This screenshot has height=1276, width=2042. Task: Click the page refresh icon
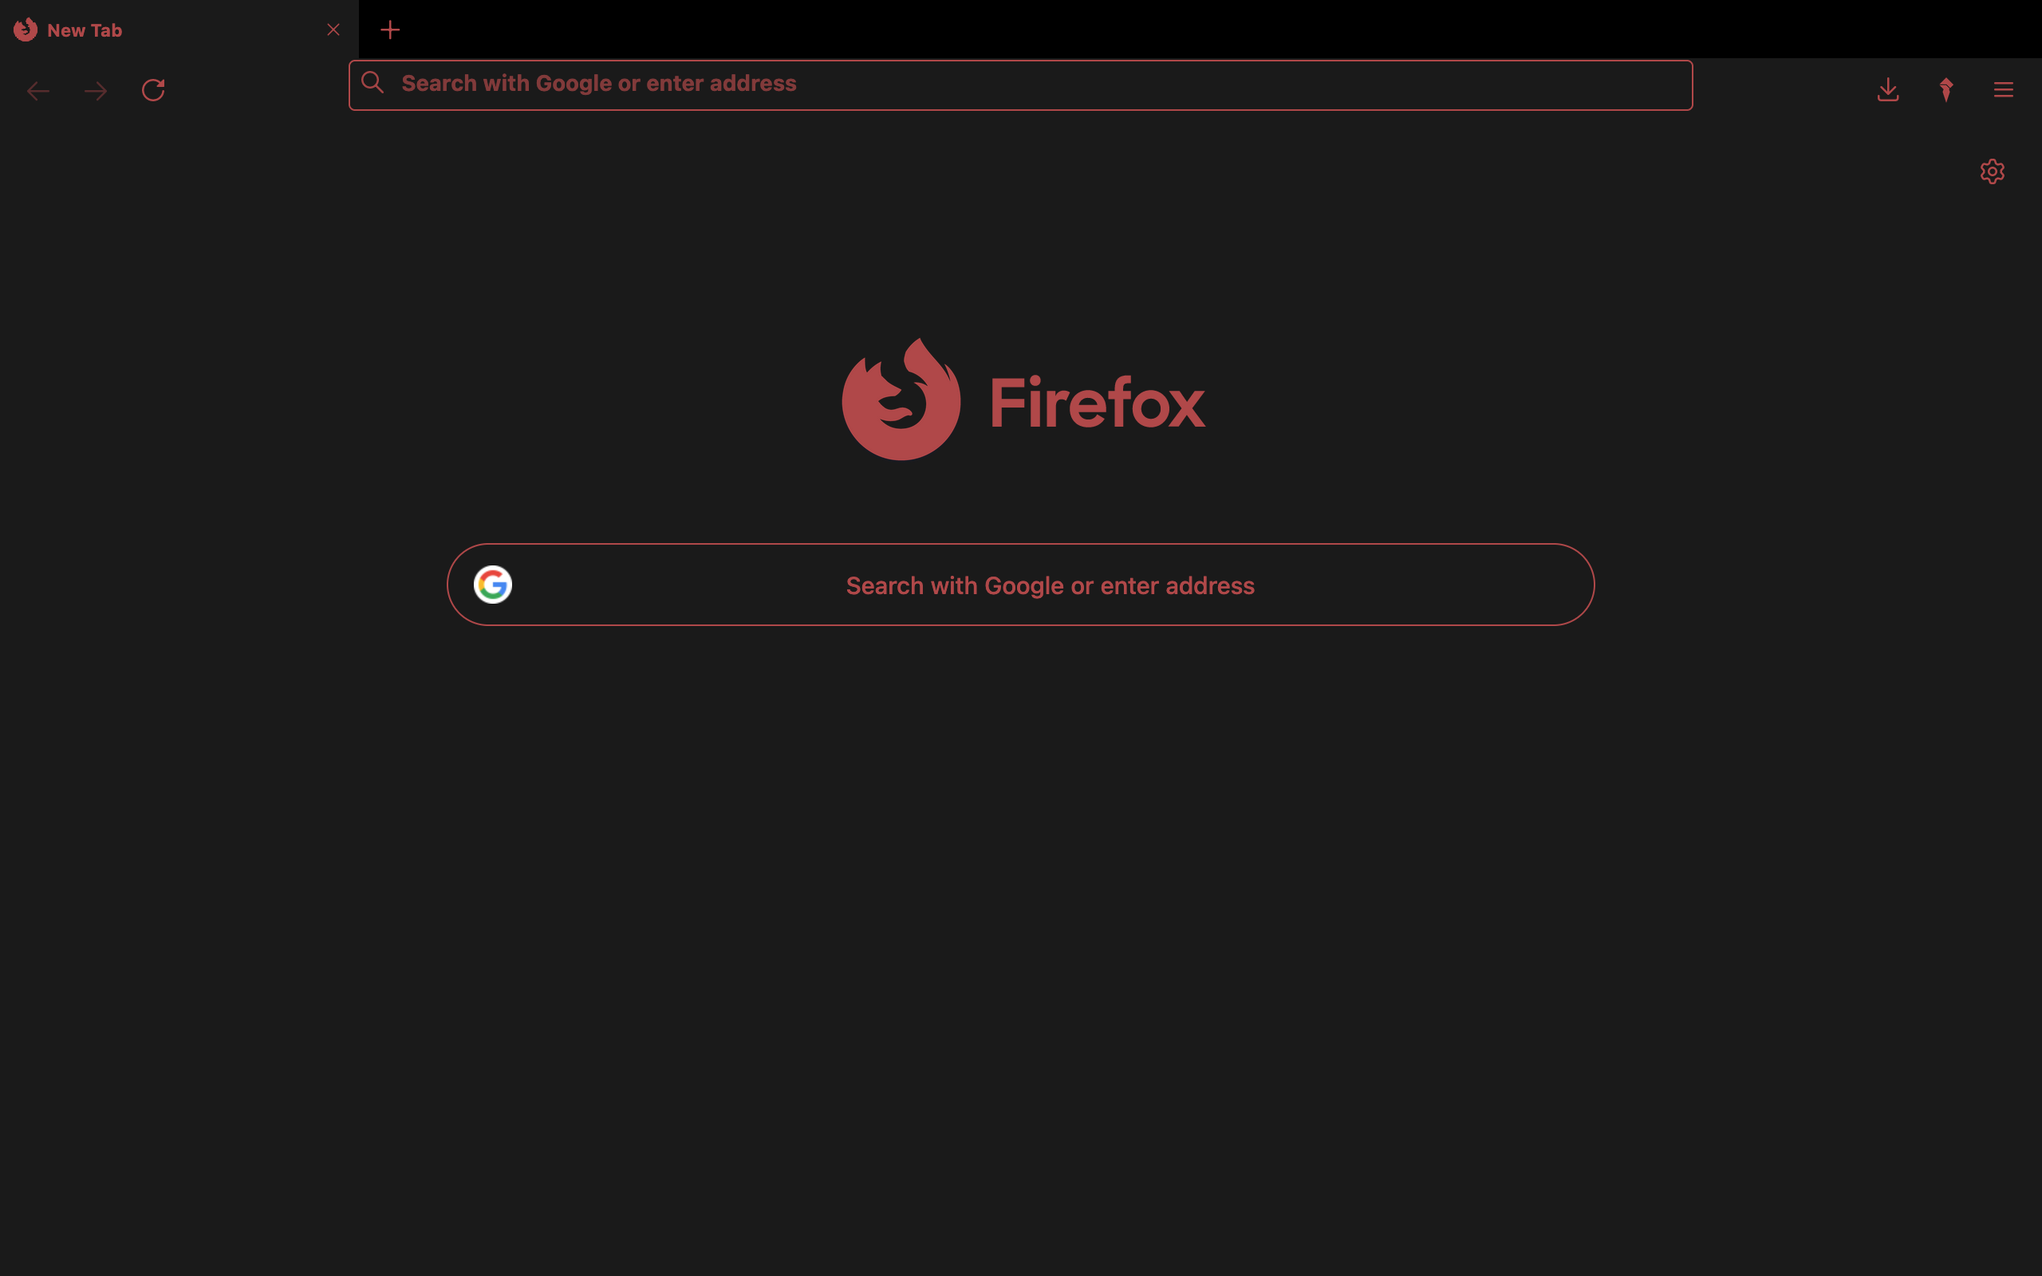pos(153,89)
